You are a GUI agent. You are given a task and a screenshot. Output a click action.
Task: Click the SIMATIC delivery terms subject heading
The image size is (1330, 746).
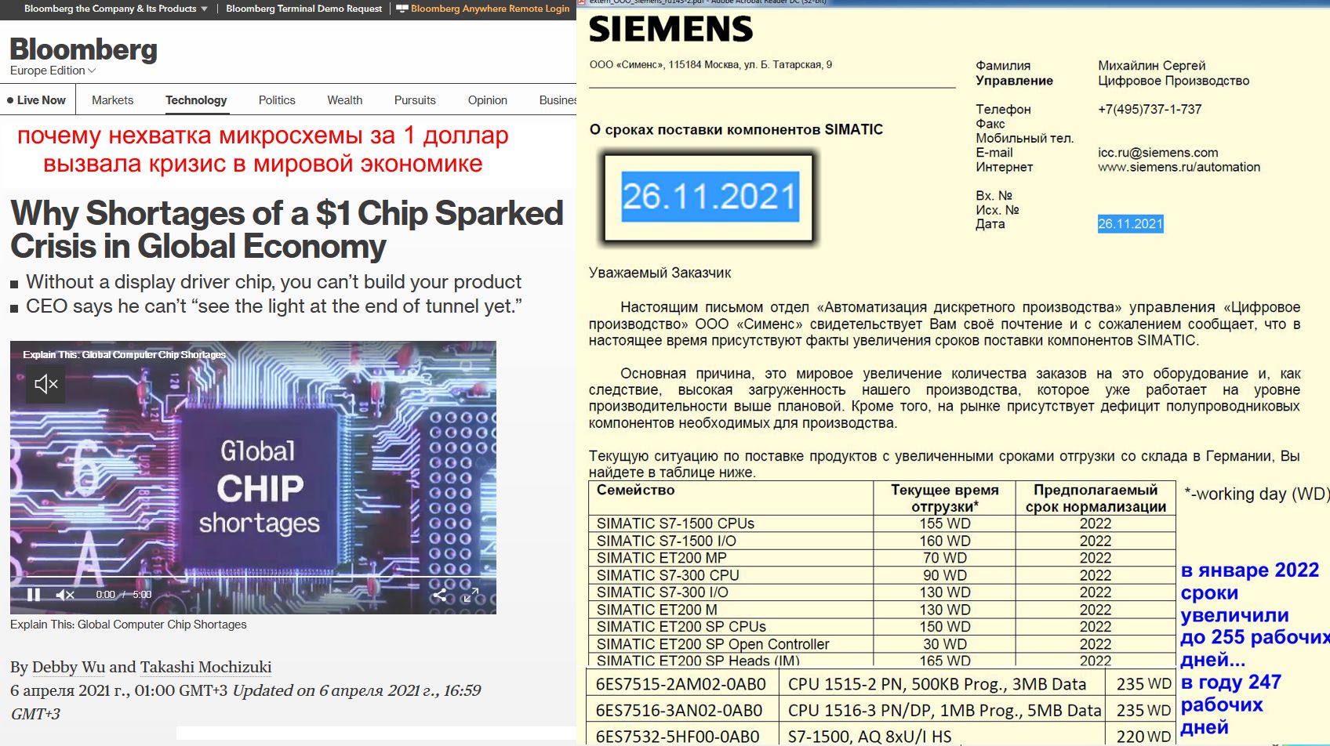click(x=736, y=129)
